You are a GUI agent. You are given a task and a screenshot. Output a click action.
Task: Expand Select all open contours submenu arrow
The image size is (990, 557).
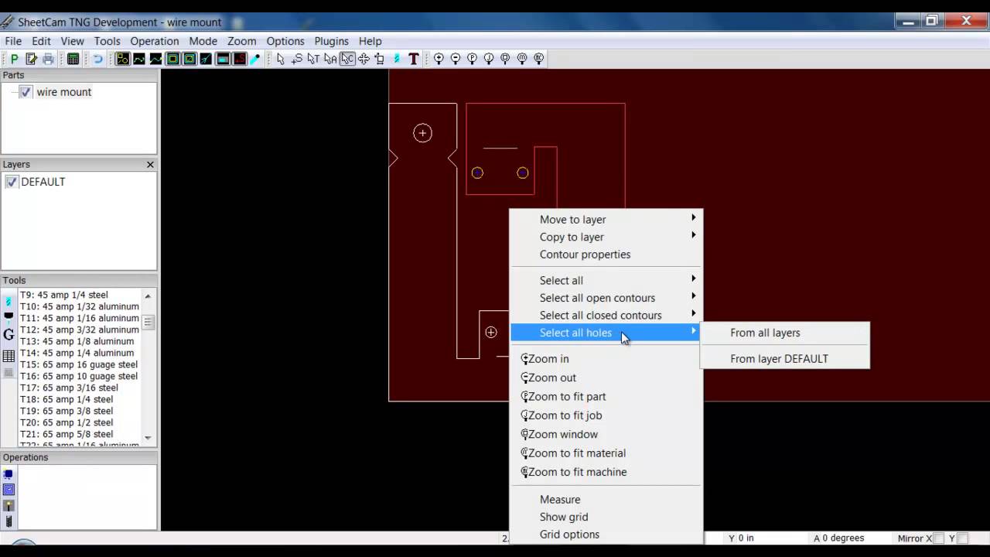pyautogui.click(x=693, y=296)
